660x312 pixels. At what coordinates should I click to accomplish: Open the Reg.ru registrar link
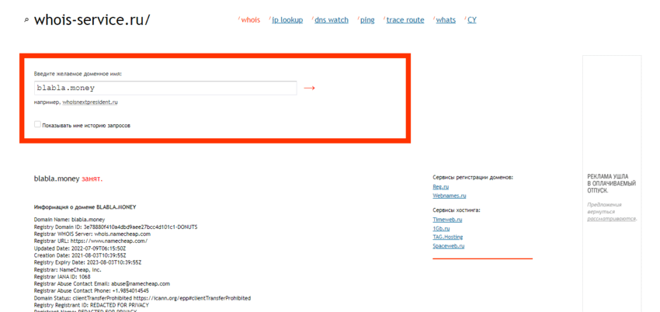point(440,187)
